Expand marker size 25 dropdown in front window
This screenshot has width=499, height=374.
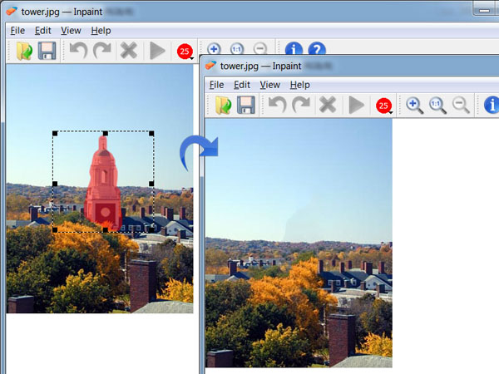click(x=383, y=106)
